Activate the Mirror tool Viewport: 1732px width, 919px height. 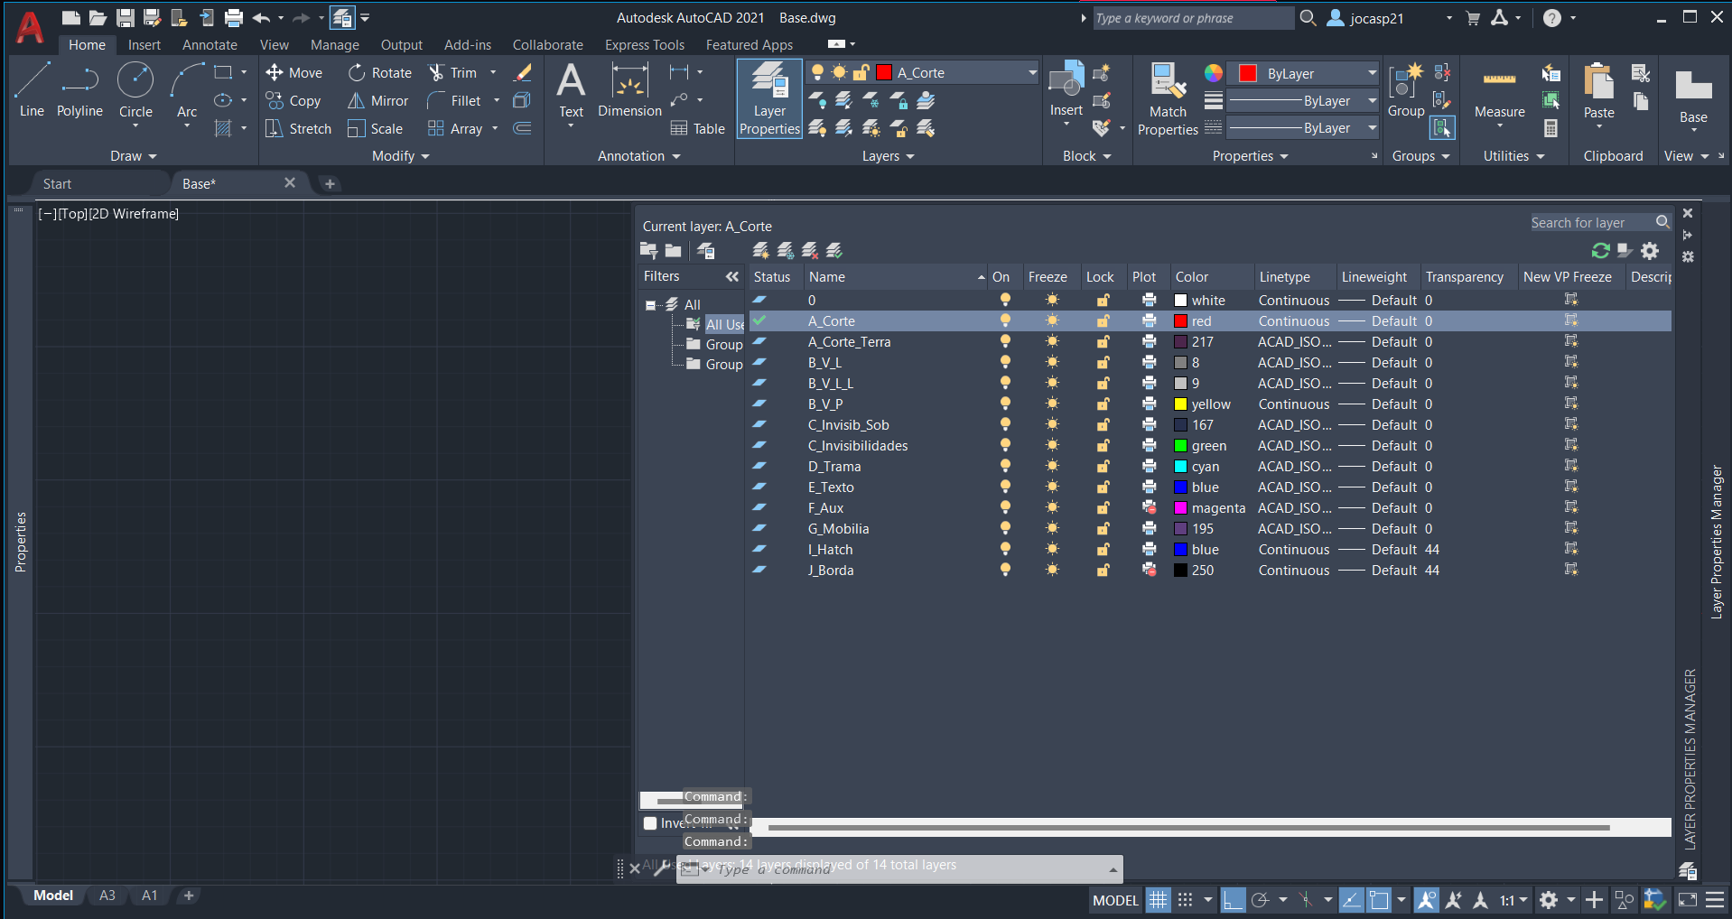[x=378, y=101]
